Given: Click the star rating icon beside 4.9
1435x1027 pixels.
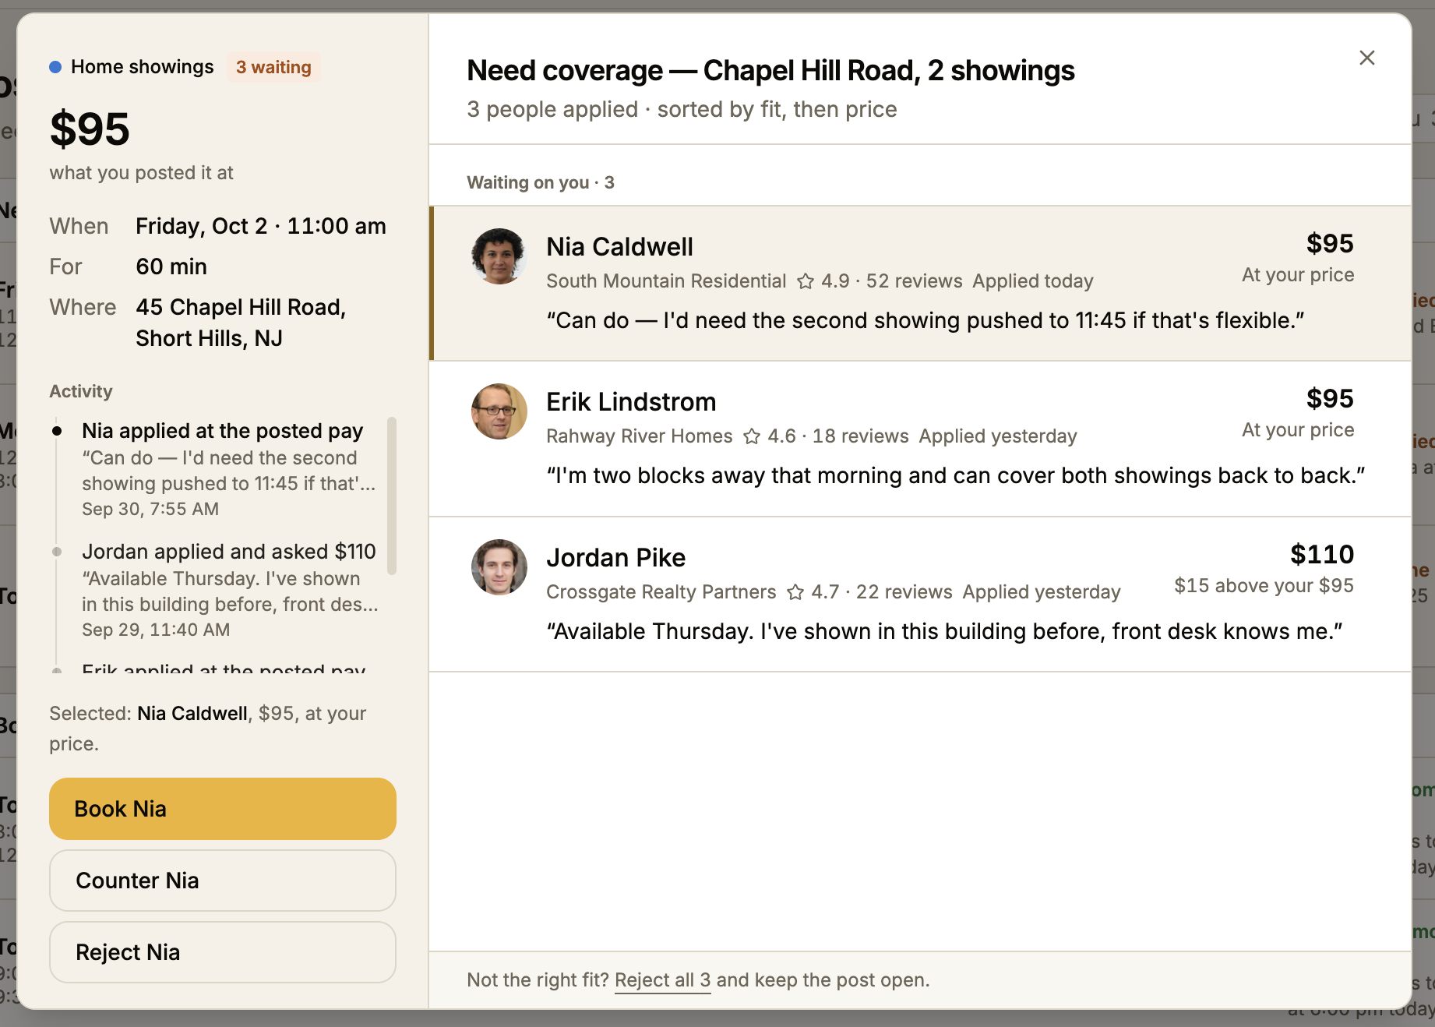Looking at the screenshot, I should tap(806, 281).
